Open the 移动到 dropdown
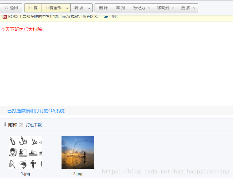 (165, 8)
